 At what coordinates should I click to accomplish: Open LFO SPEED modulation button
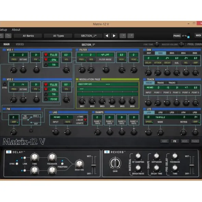pyautogui.click(x=149, y=122)
